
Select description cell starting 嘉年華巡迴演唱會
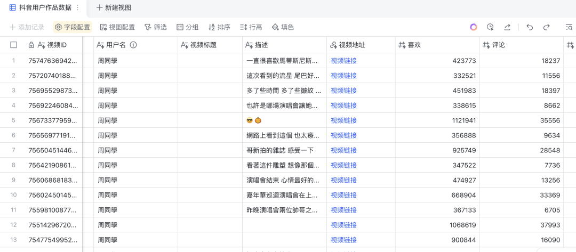[284, 195]
